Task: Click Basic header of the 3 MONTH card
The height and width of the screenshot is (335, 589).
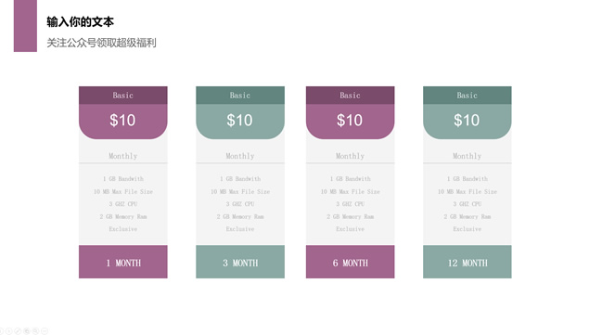Action: (x=240, y=96)
